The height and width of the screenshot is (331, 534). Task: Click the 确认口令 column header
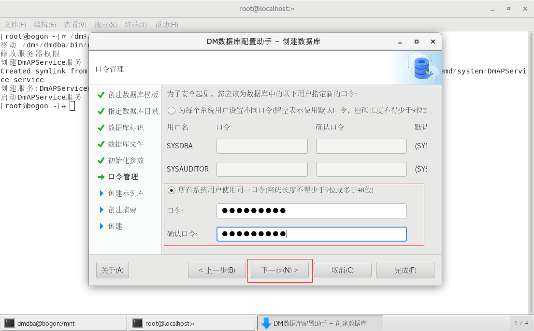tap(330, 128)
